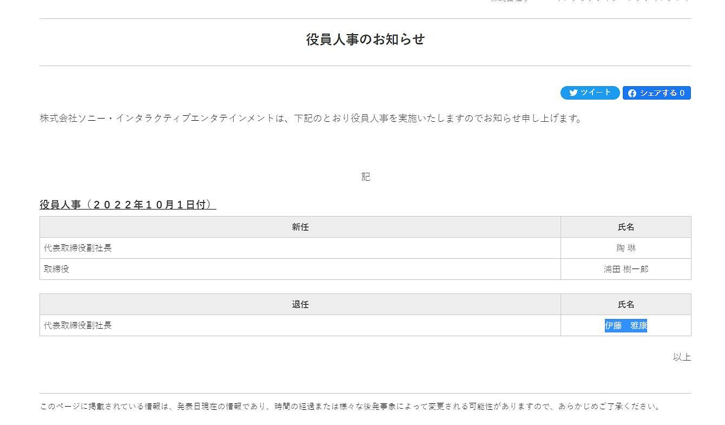Screen dimensions: 725x425
Task: Click the 退任 table header cell
Action: coord(300,304)
